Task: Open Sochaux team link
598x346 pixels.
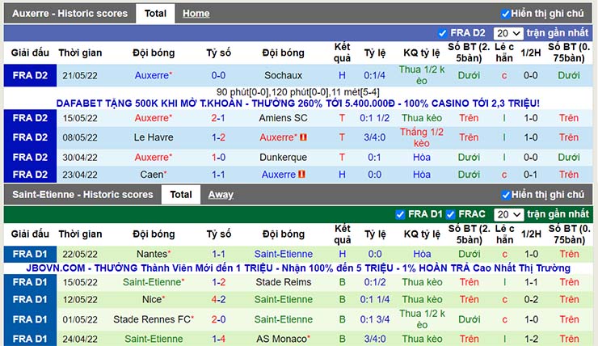Action: click(283, 75)
